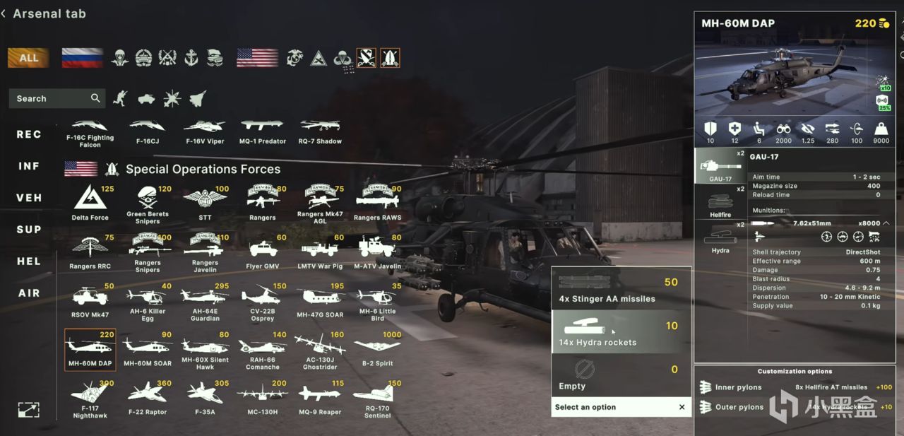Click the MQ-9 Reaper drone icon

[x=319, y=397]
